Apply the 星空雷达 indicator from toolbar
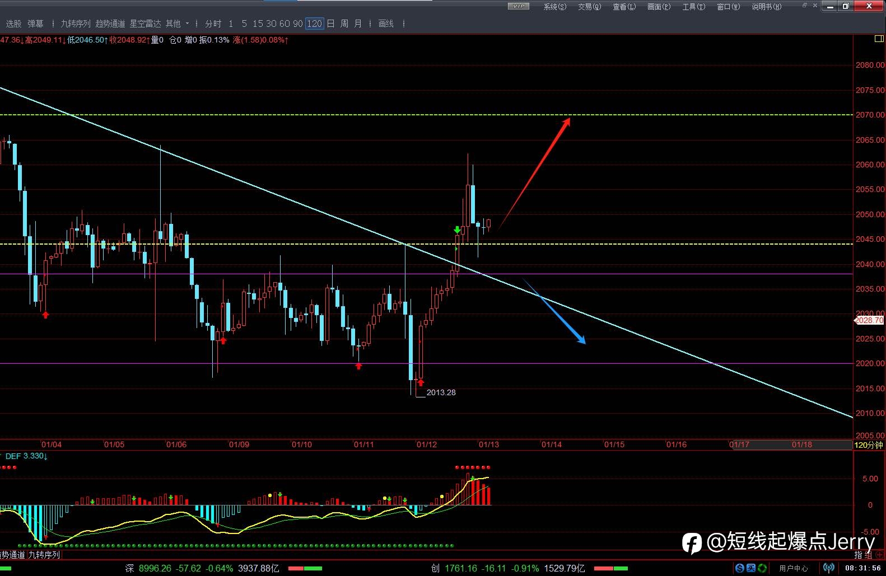 [x=145, y=24]
